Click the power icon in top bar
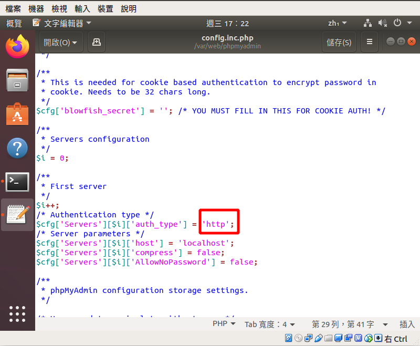Image resolution: width=420 pixels, height=346 pixels. pos(397,23)
